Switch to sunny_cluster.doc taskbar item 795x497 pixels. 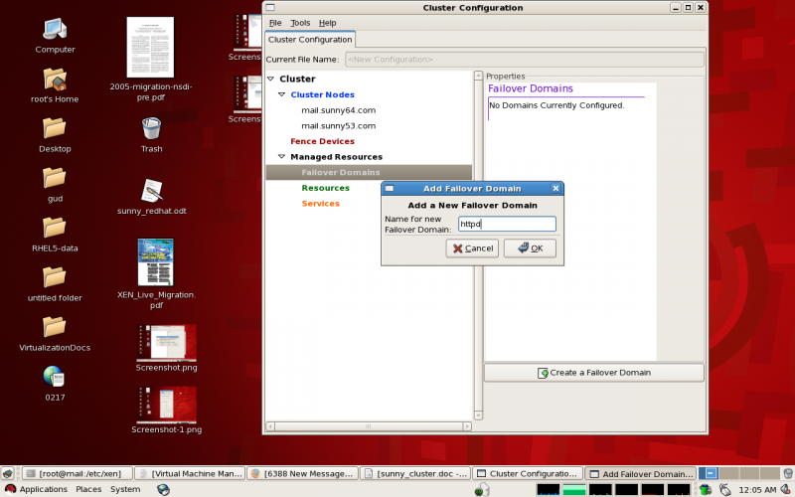(x=415, y=474)
